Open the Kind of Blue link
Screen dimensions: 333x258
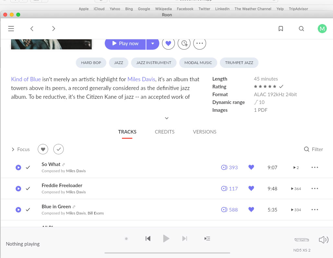[x=26, y=79]
